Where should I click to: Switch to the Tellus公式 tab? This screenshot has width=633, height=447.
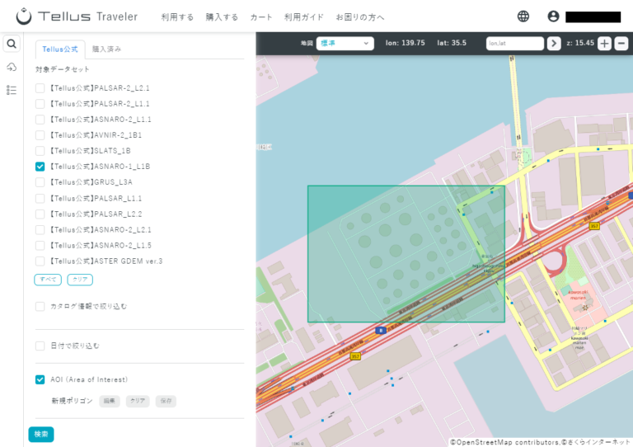coord(60,49)
